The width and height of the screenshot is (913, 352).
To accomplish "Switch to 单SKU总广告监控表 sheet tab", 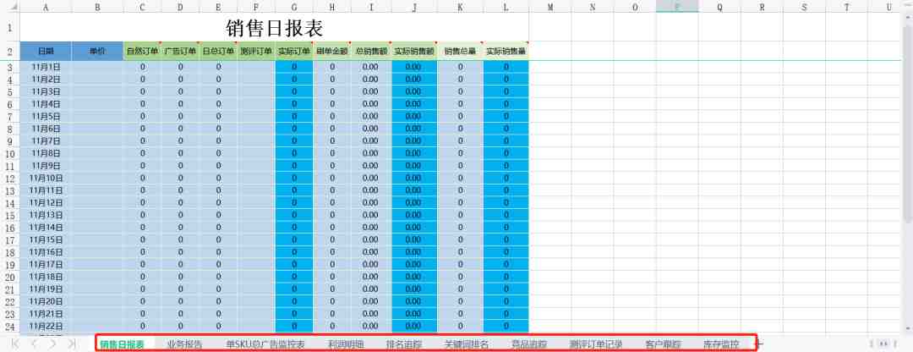I will (265, 344).
